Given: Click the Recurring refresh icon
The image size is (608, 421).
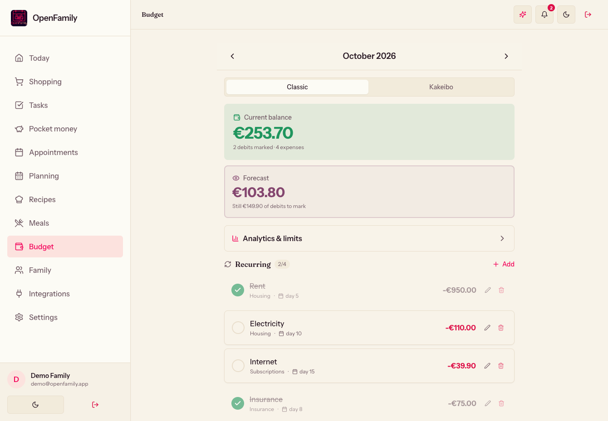Looking at the screenshot, I should point(228,264).
